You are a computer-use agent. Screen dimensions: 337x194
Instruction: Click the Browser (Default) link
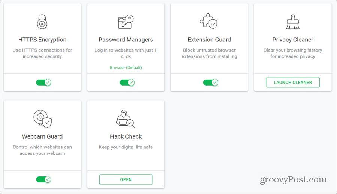(126, 67)
